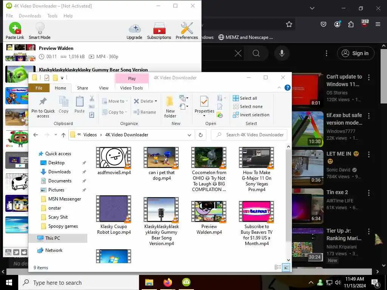
Task: Open MEMZ and Noescape bookmark
Action: [246, 37]
